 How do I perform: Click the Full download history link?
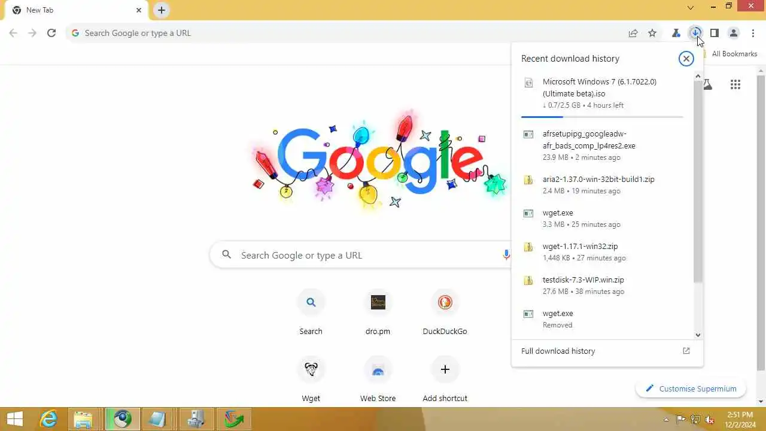558,351
